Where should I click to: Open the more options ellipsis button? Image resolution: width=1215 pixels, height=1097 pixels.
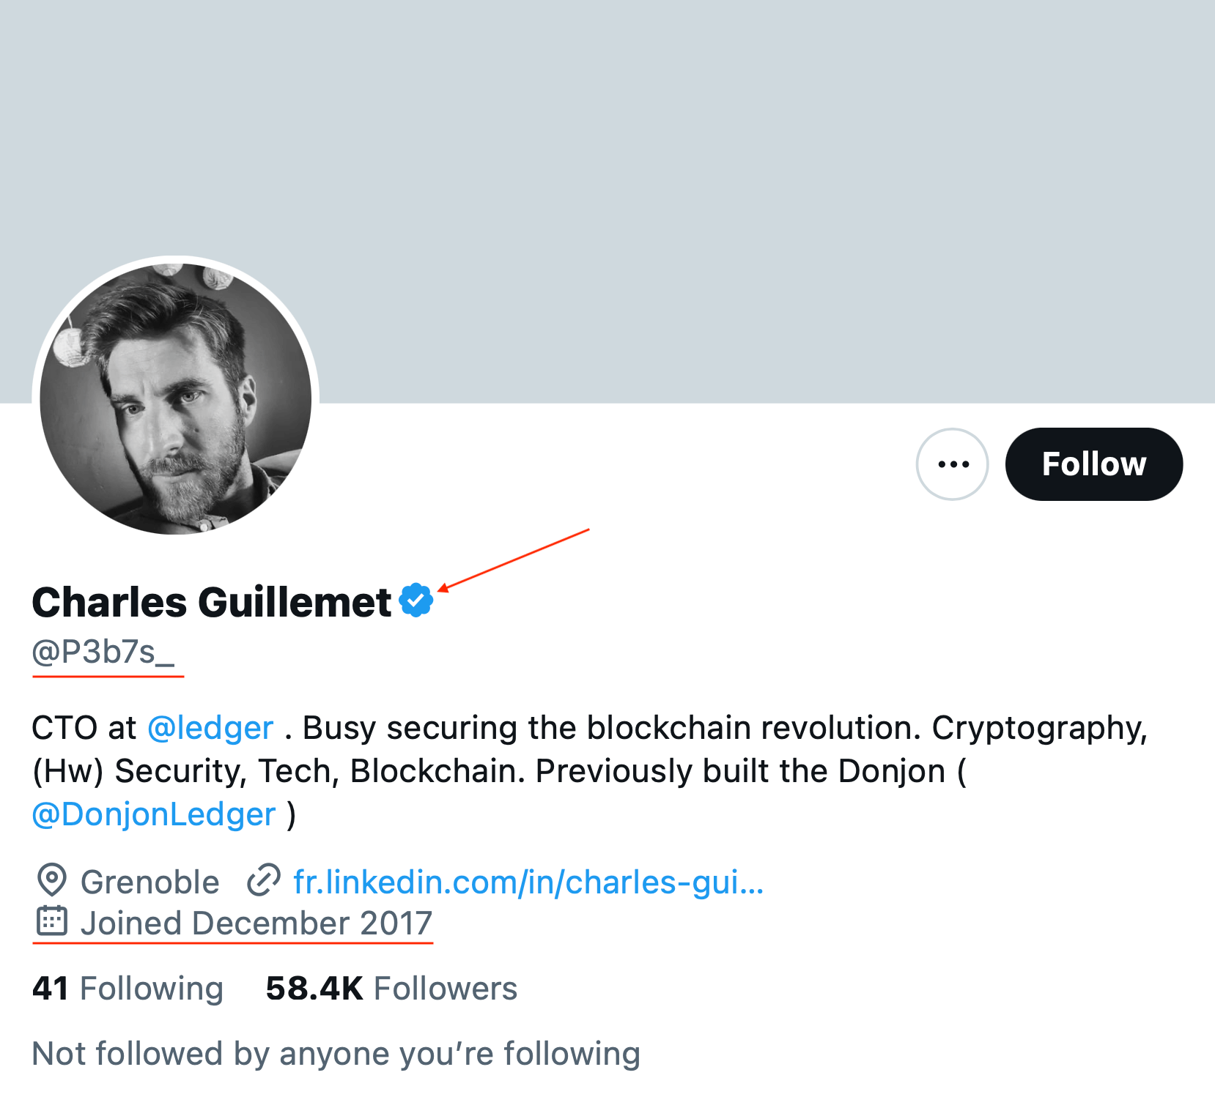[x=952, y=464]
